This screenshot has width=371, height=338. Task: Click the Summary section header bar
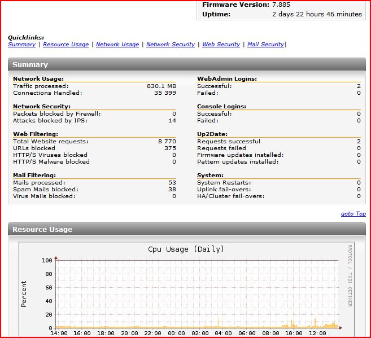186,65
